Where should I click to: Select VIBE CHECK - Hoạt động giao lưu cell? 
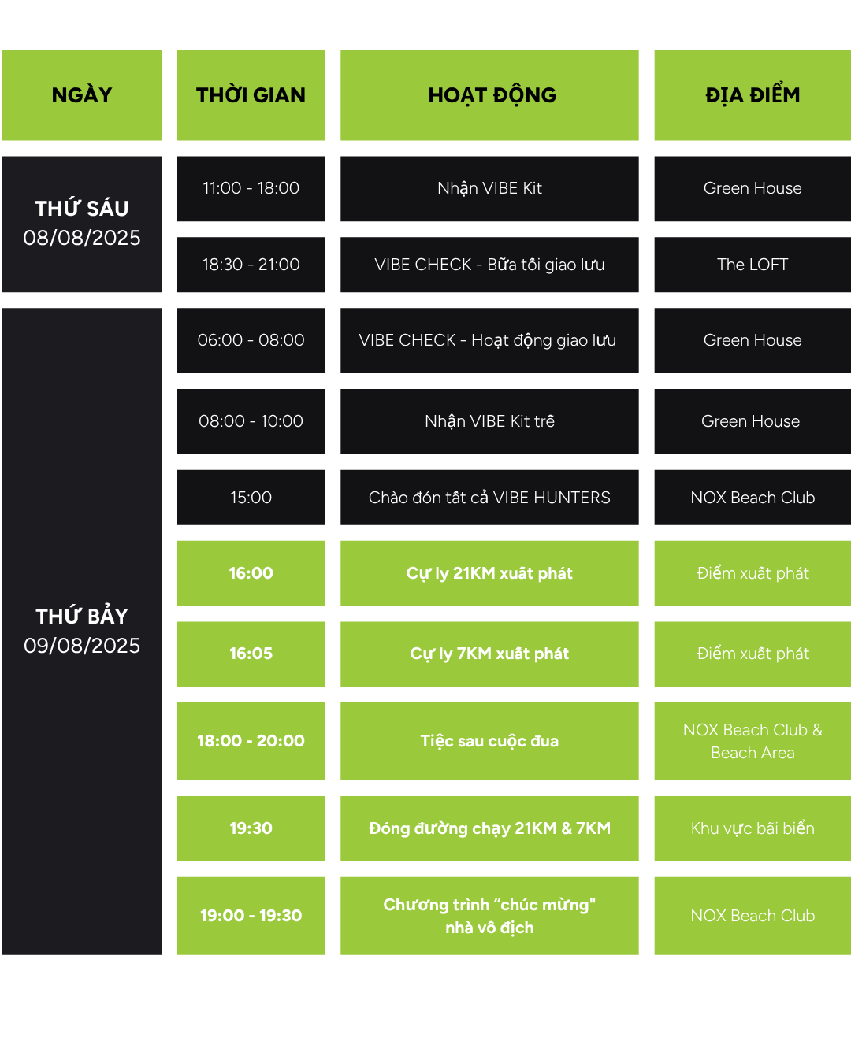point(489,340)
